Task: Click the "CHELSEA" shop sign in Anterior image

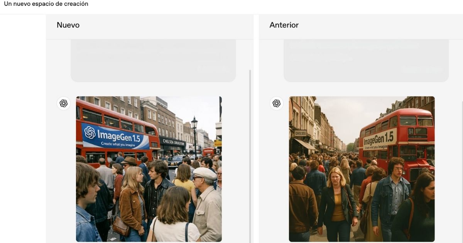Action: pyautogui.click(x=300, y=133)
